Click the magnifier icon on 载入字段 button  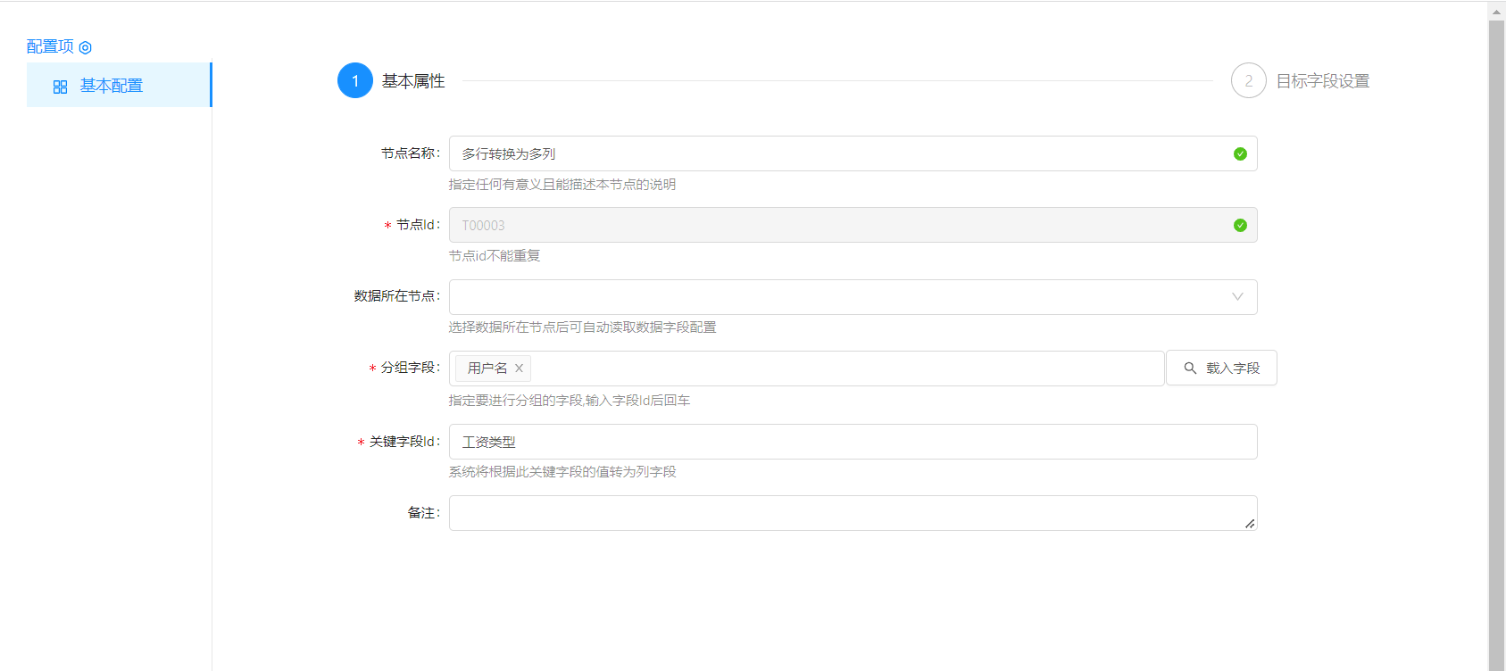[x=1190, y=369]
